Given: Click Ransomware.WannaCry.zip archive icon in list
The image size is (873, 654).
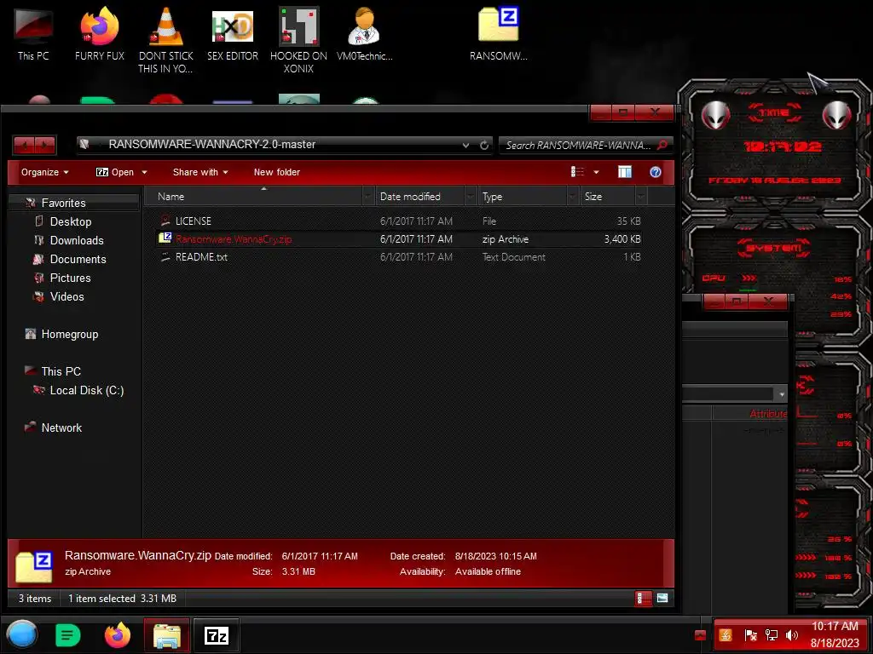Looking at the screenshot, I should click(165, 238).
